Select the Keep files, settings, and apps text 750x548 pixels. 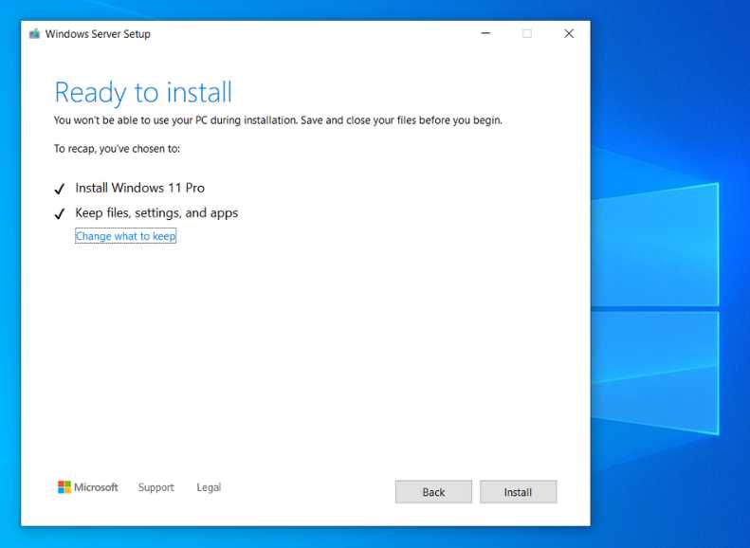156,212
